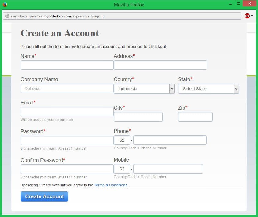The width and height of the screenshot is (258, 217).
Task: Click into the Password field
Action: point(67,140)
